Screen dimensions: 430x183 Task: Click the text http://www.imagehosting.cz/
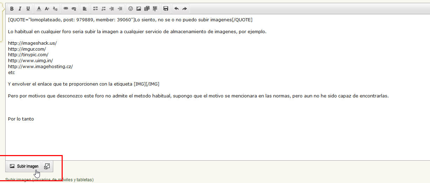click(x=40, y=66)
